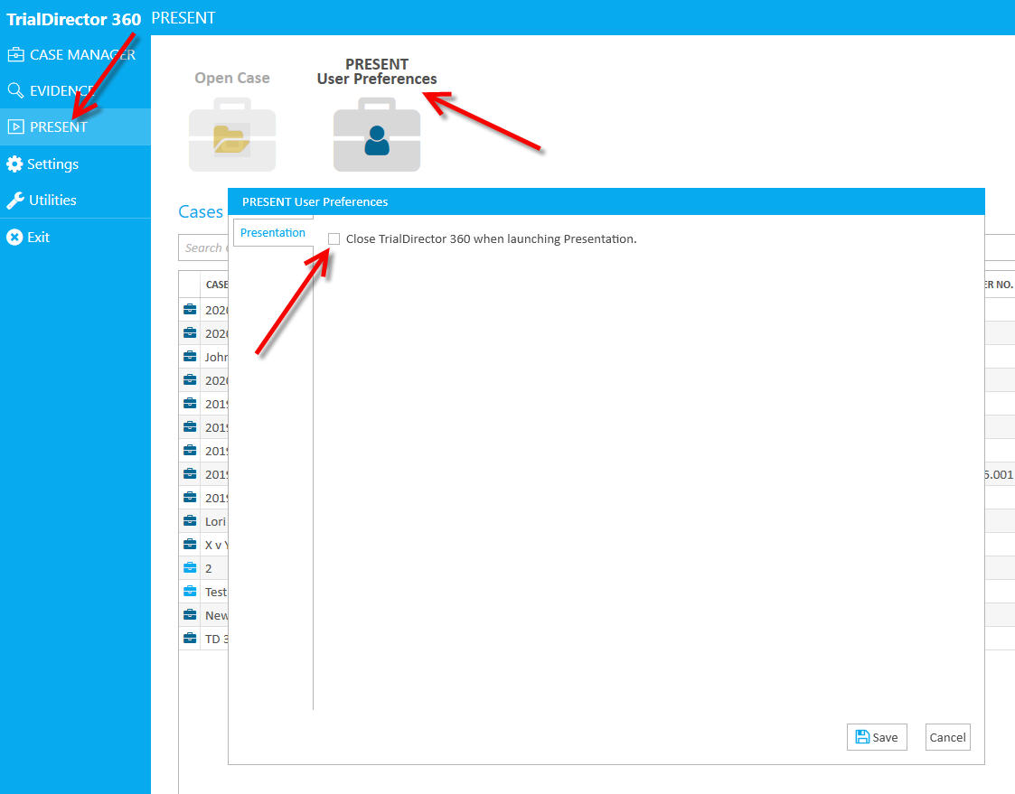Image resolution: width=1015 pixels, height=794 pixels.
Task: Click the Cases heading
Action: tap(201, 211)
